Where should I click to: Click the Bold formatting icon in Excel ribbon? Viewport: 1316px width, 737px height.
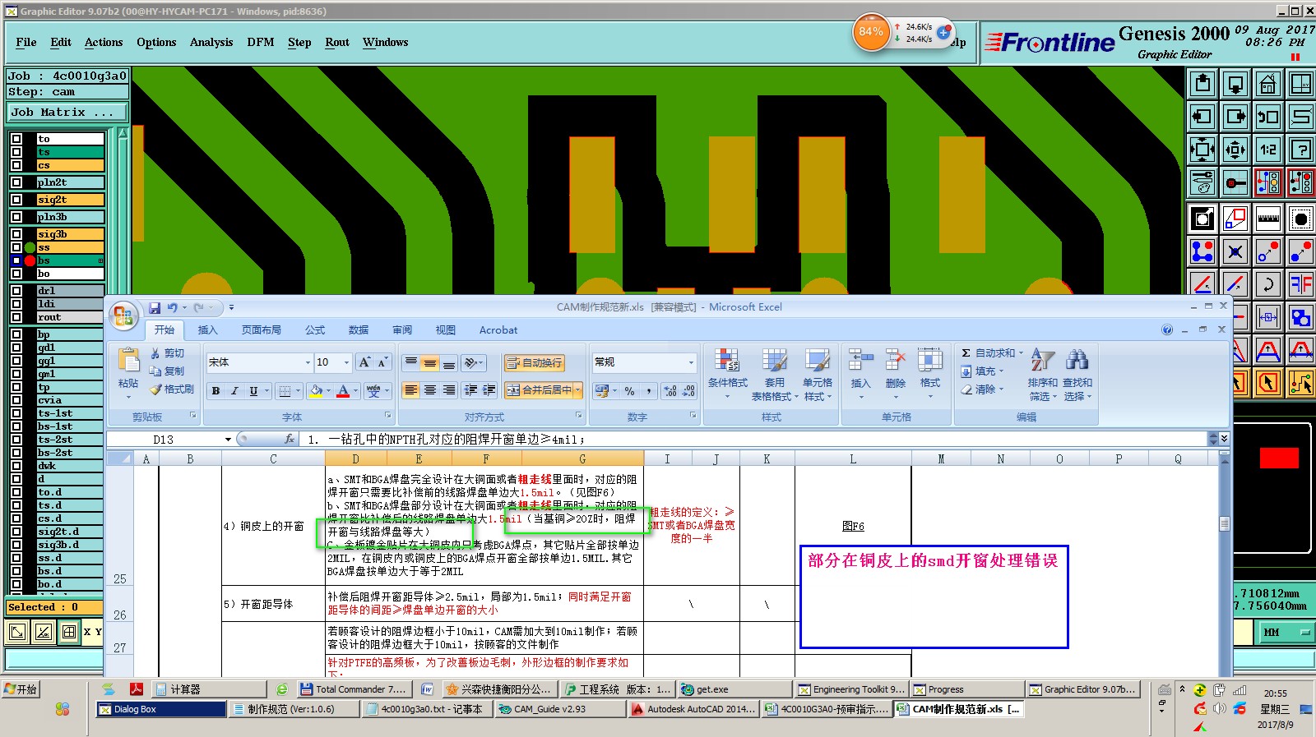[x=215, y=391]
